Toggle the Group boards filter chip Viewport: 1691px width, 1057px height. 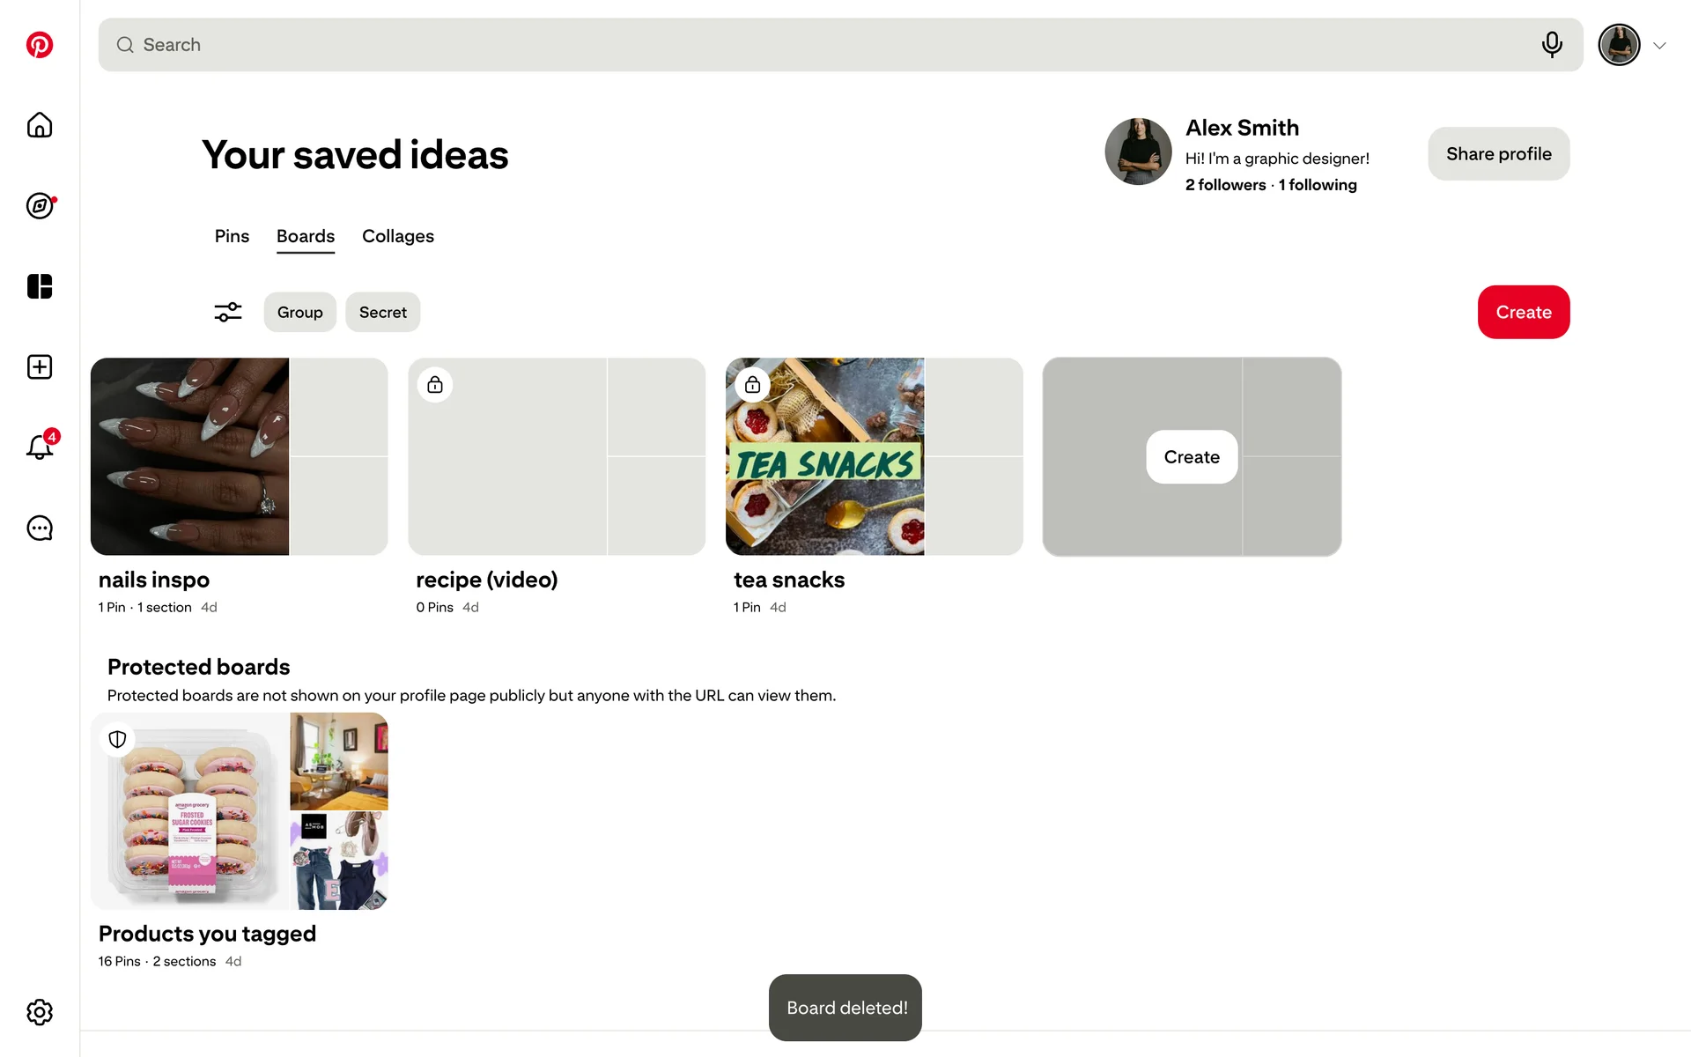[x=299, y=313]
